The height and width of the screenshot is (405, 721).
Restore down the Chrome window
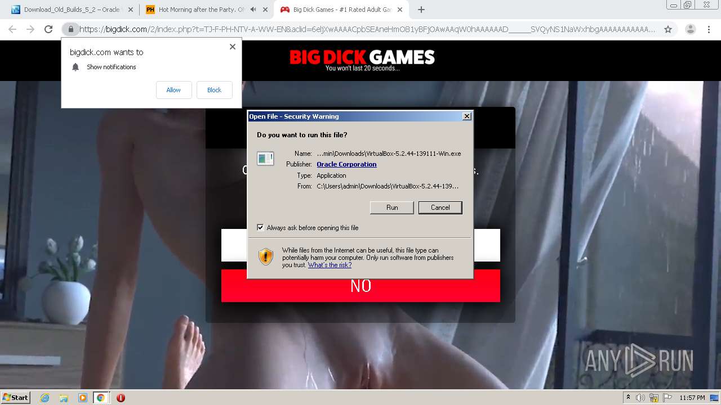[x=688, y=4]
